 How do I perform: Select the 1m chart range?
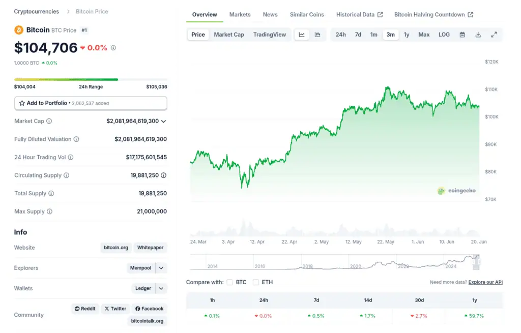click(x=374, y=35)
